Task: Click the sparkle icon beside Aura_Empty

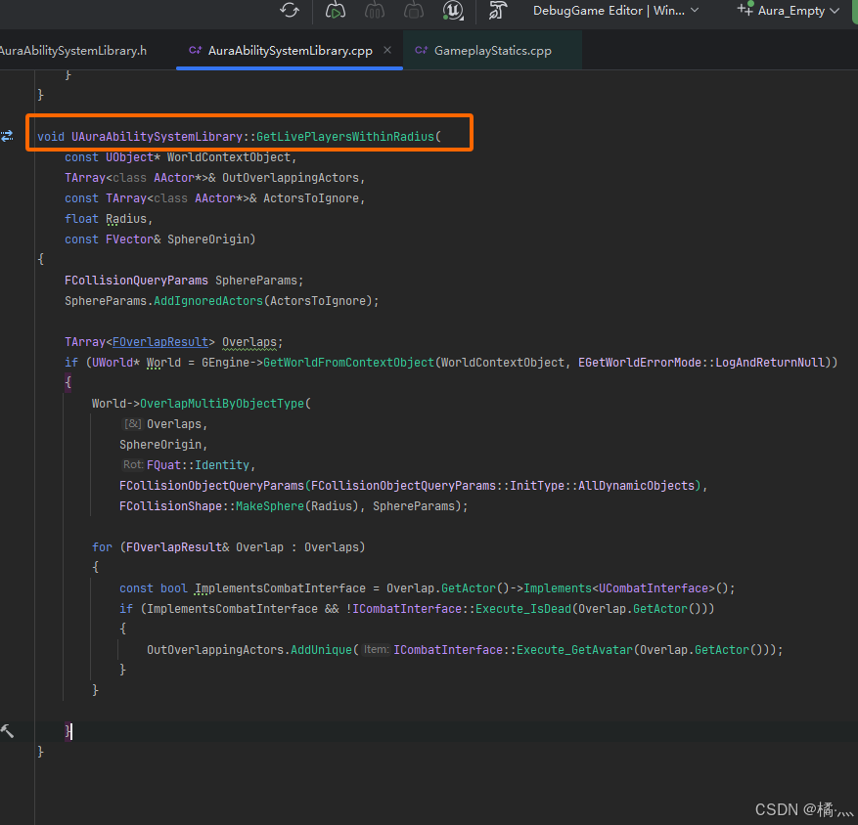Action: click(x=745, y=8)
